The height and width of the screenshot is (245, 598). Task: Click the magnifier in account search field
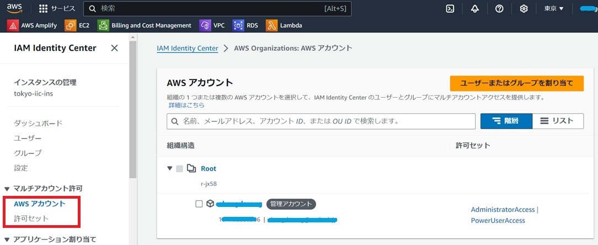(175, 121)
